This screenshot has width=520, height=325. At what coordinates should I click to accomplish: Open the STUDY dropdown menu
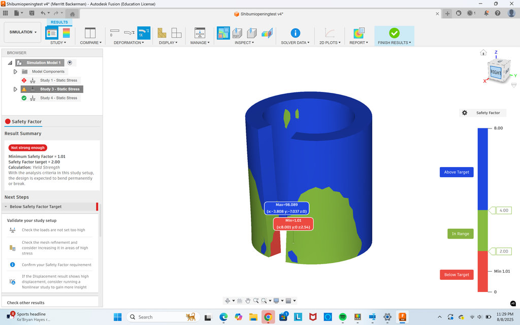(58, 43)
